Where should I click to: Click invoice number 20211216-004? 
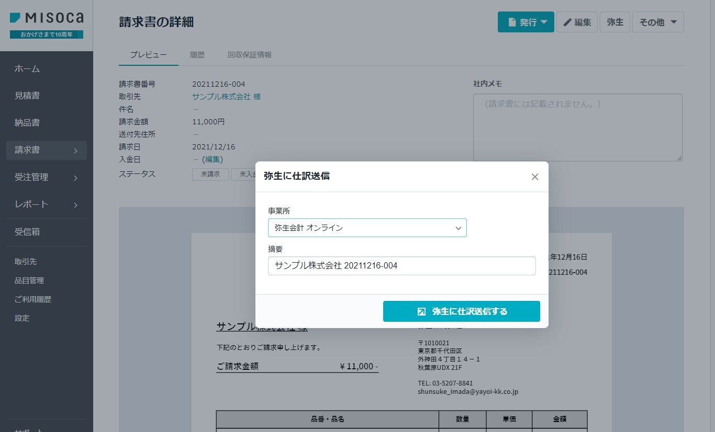(x=219, y=84)
